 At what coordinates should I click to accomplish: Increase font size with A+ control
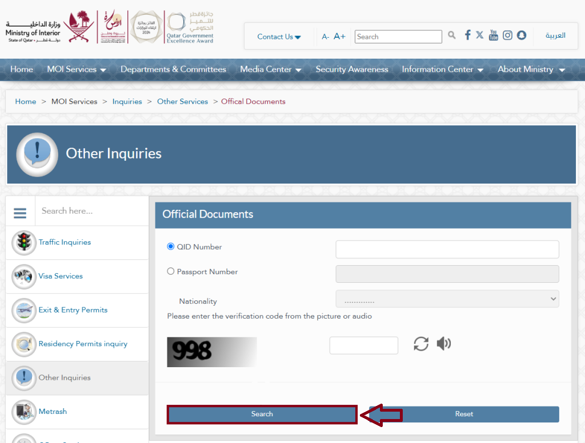coord(339,36)
